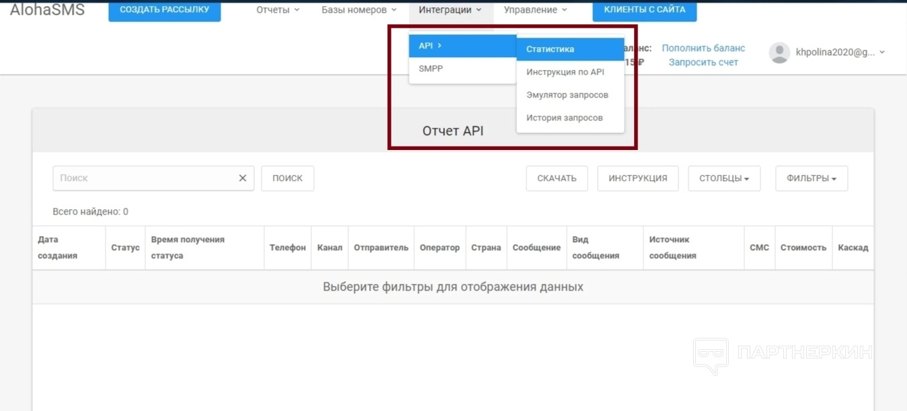Screen dimensions: 907x411
Task: Clear the search field with the X icon
Action: [243, 178]
